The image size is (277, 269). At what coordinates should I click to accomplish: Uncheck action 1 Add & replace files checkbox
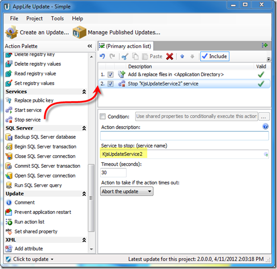[x=111, y=75]
